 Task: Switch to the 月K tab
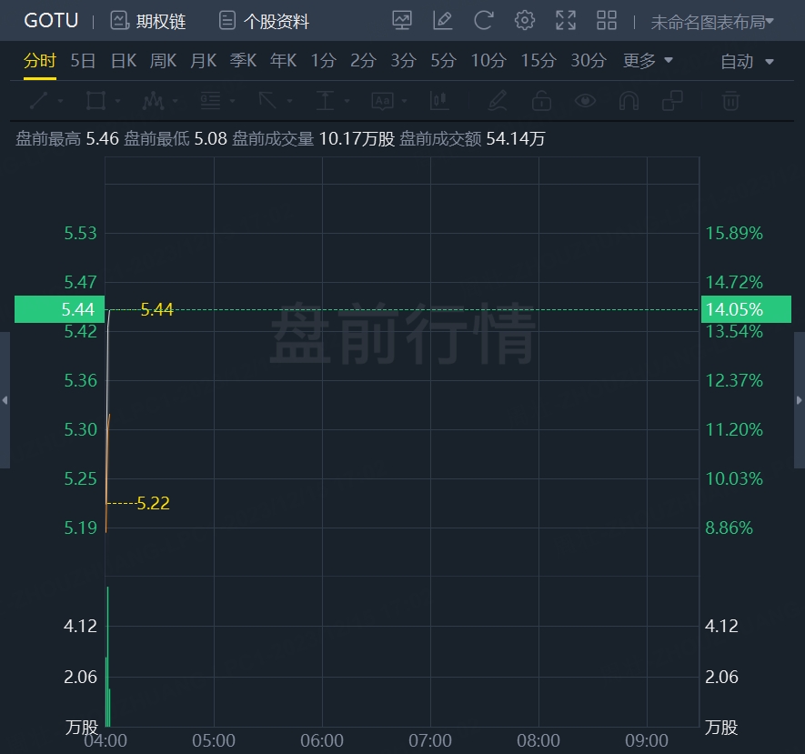tap(204, 61)
